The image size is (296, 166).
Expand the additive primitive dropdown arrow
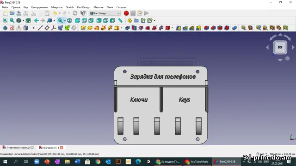(x=121, y=28)
